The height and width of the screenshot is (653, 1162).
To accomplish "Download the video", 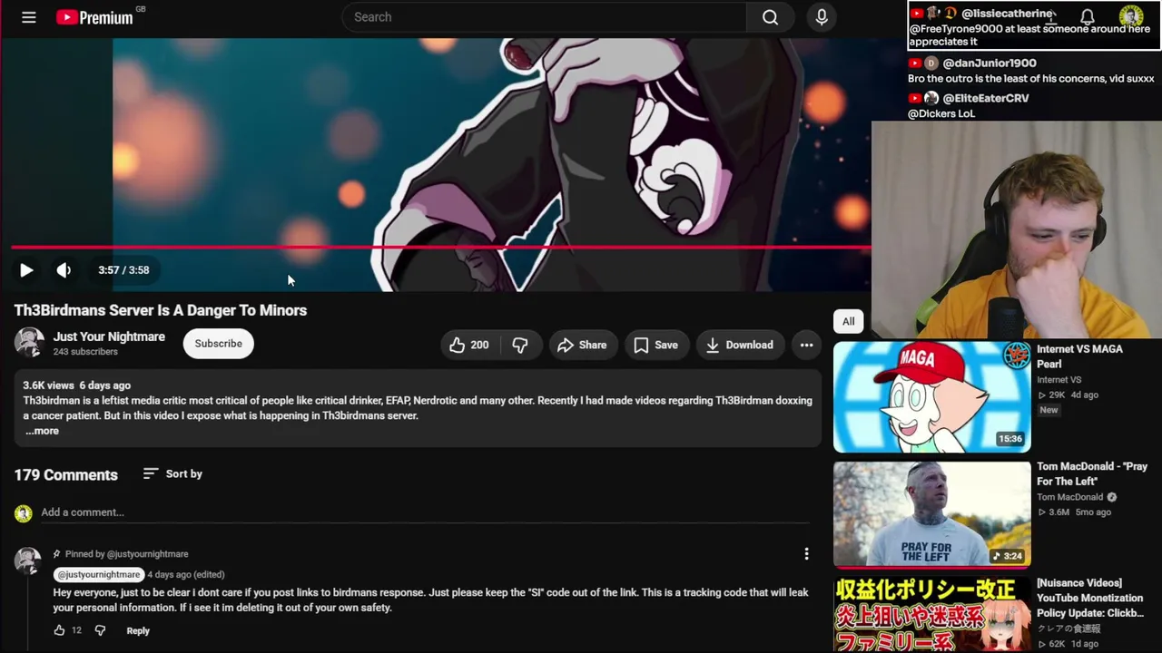I will coord(740,345).
